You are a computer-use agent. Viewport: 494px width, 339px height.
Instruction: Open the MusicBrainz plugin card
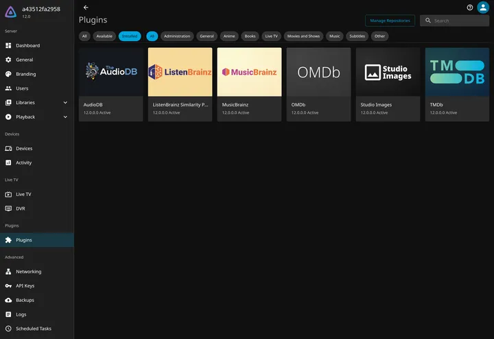[x=249, y=84]
